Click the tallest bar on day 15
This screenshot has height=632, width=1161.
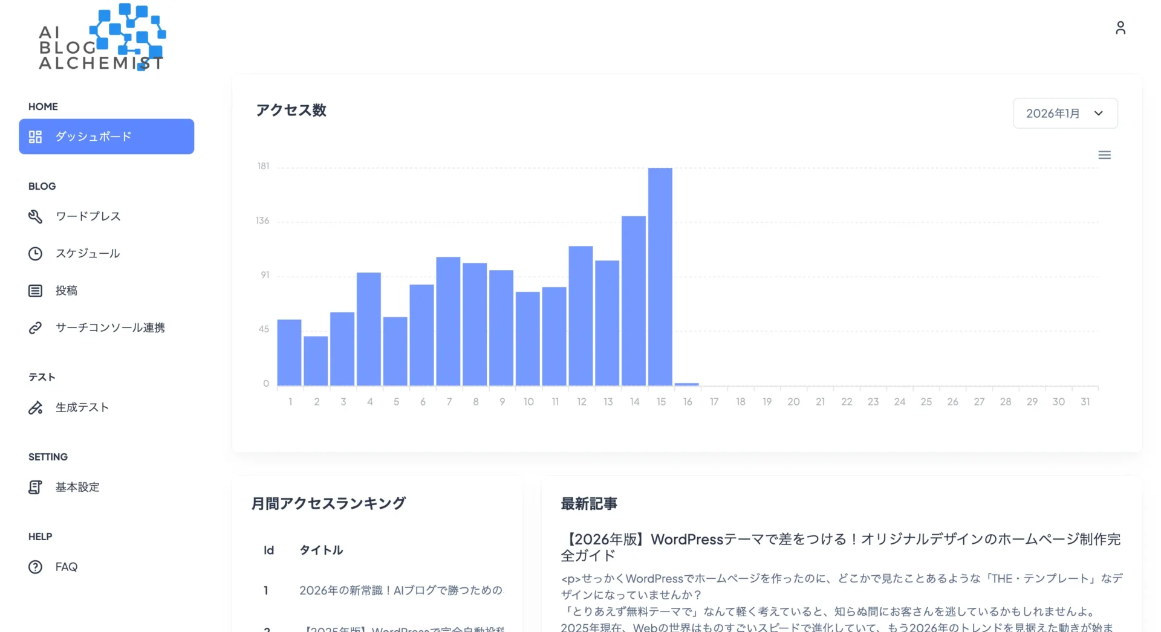click(x=660, y=272)
